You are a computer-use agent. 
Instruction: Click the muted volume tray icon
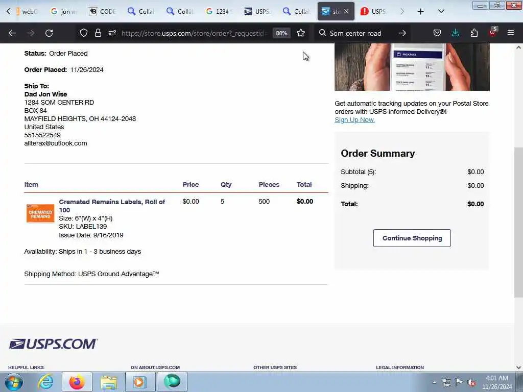point(471,383)
